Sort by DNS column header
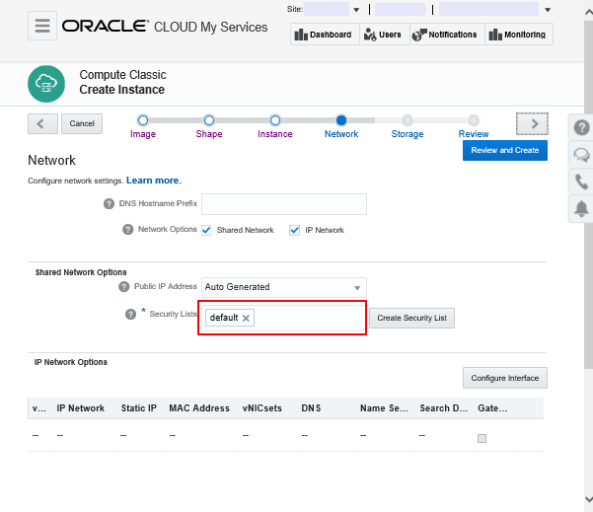Viewport: 593px width, 512px height. coord(311,408)
